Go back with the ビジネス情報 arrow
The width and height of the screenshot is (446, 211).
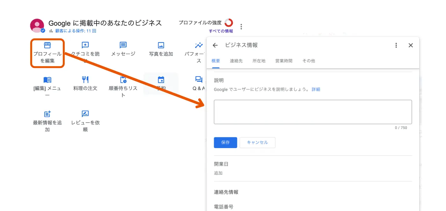click(215, 45)
